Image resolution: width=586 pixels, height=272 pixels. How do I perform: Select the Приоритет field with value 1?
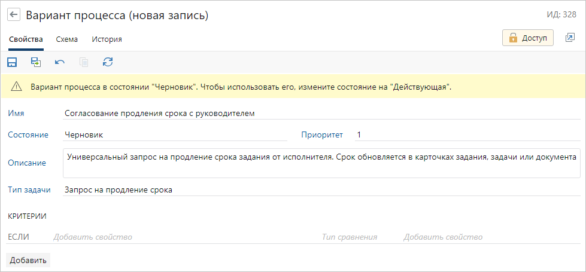click(x=467, y=135)
